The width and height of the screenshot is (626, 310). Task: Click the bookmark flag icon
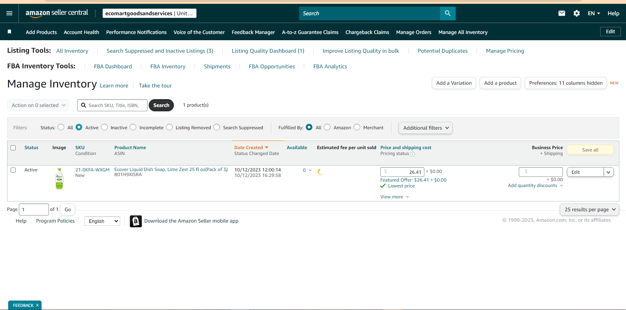pos(9,32)
